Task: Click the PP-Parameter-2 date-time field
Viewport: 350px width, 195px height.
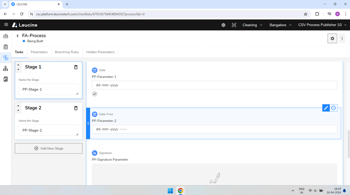Action: point(214,129)
